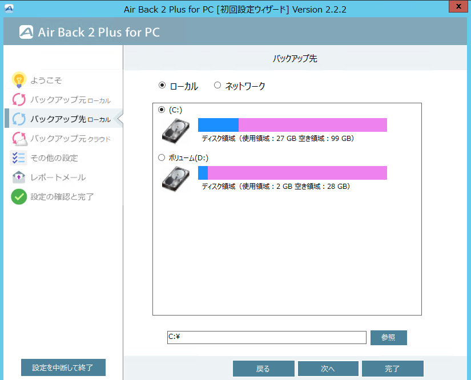Click the cloud sync icon for バックアップ元クラウド
This screenshot has height=380, width=471.
19,139
